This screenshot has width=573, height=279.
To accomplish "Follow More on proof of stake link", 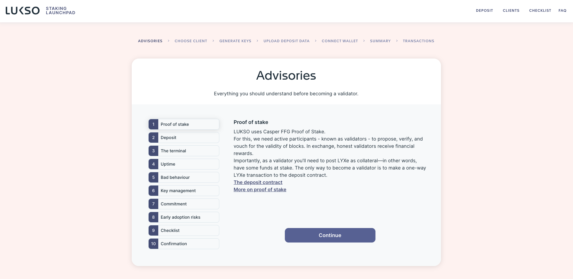I will point(260,189).
